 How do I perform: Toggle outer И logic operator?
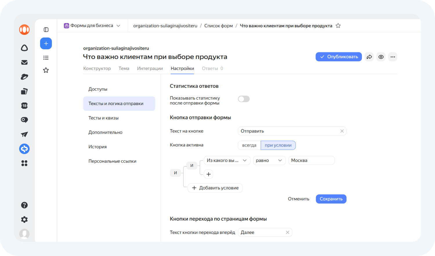175,173
